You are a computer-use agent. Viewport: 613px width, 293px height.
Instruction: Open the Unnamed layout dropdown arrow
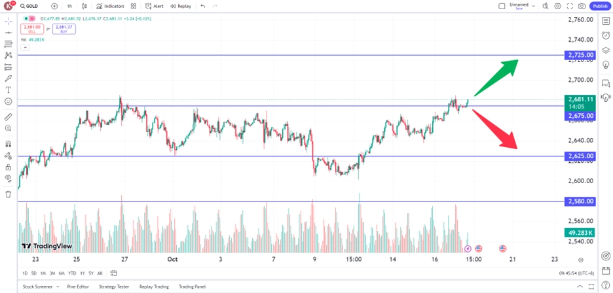(533, 5)
